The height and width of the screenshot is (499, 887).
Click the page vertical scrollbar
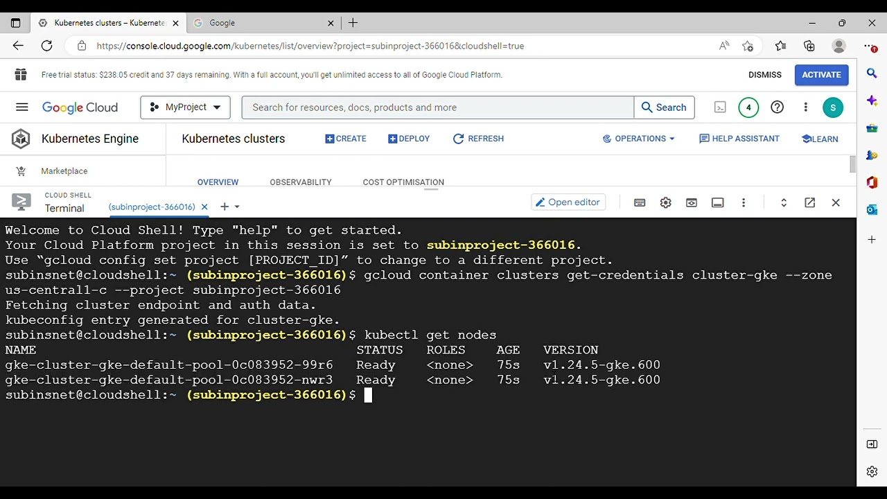coord(852,164)
